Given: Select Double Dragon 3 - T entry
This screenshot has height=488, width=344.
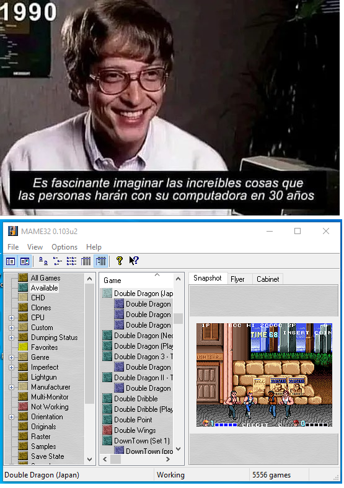Looking at the screenshot, I should [143, 357].
